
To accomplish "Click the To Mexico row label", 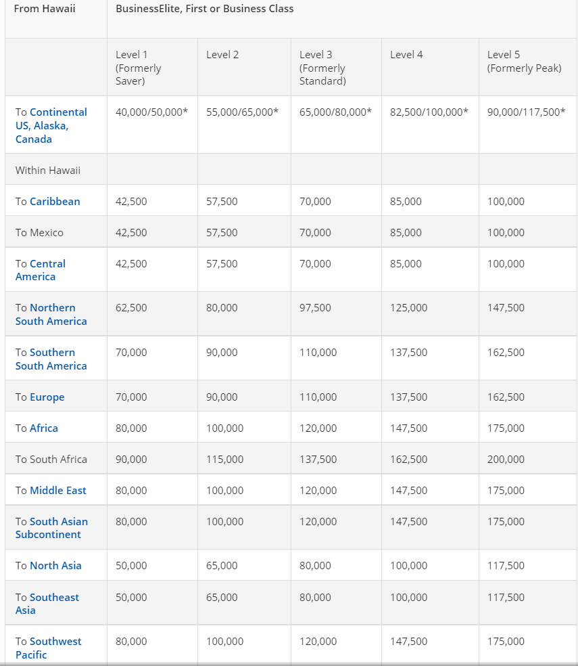I will coord(39,233).
